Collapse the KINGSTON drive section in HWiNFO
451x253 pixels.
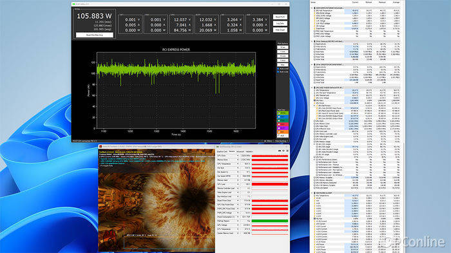(312, 64)
